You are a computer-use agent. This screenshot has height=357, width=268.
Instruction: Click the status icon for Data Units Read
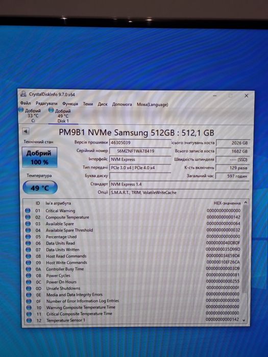pyautogui.click(x=28, y=243)
